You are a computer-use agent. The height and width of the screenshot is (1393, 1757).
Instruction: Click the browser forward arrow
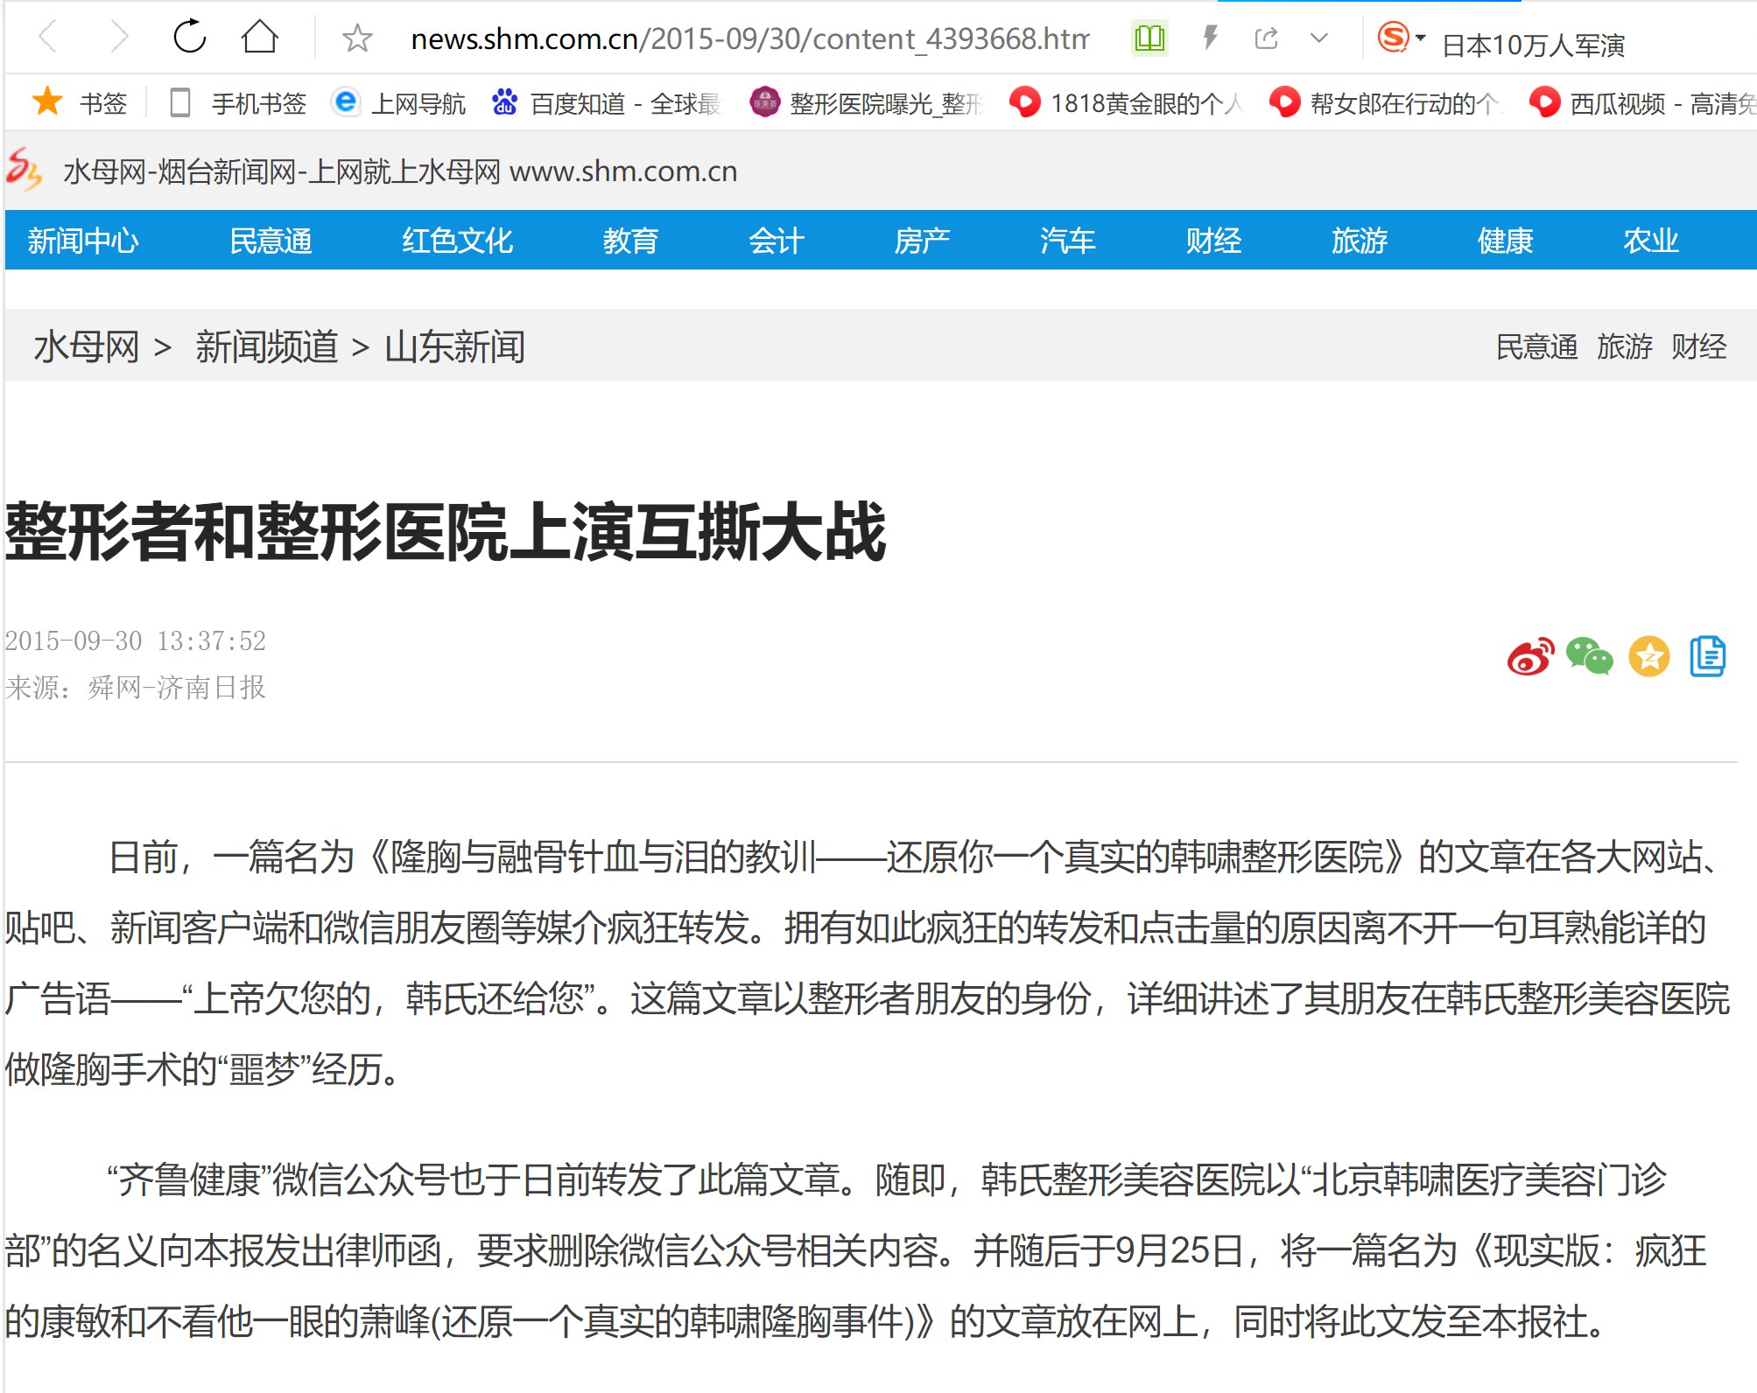pyautogui.click(x=119, y=38)
